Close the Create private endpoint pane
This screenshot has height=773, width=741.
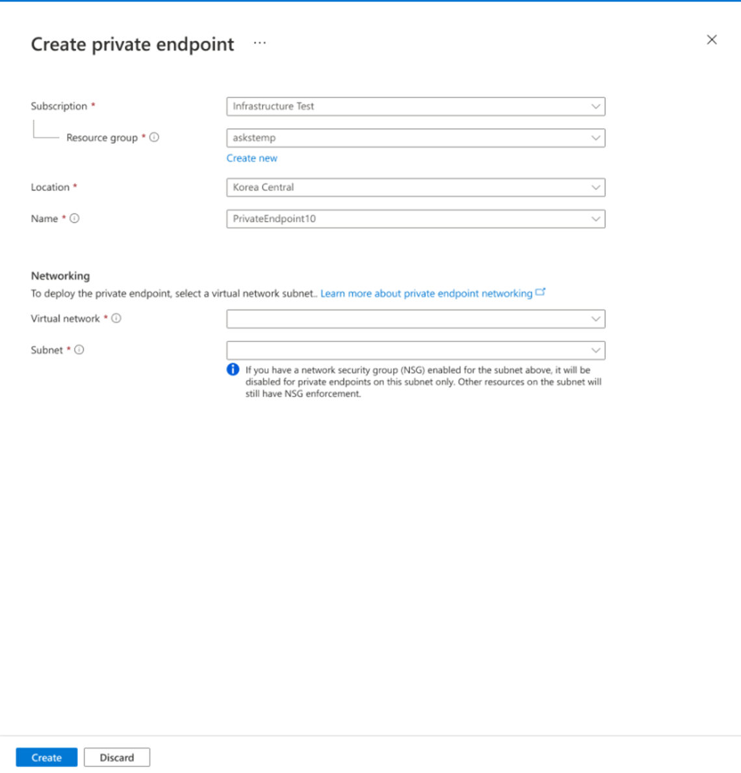pos(711,40)
